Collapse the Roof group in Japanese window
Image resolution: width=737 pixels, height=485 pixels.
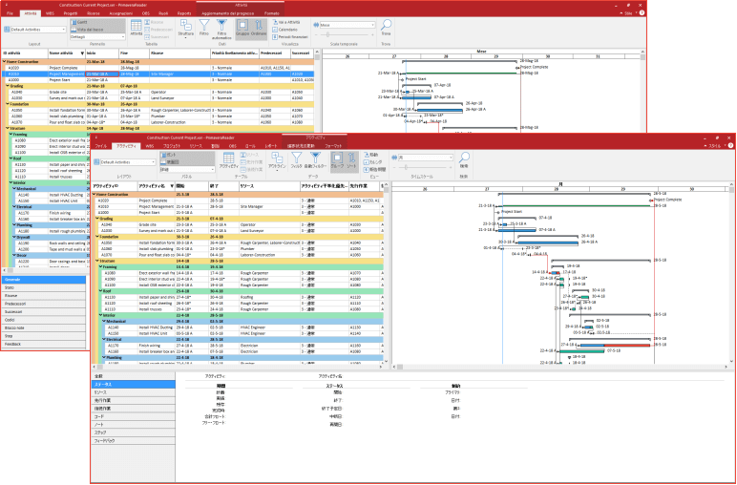(100, 291)
